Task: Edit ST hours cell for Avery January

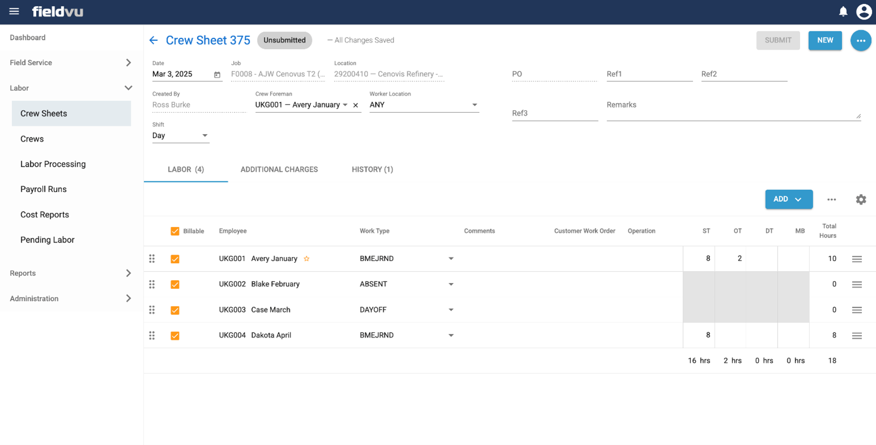Action: 699,259
